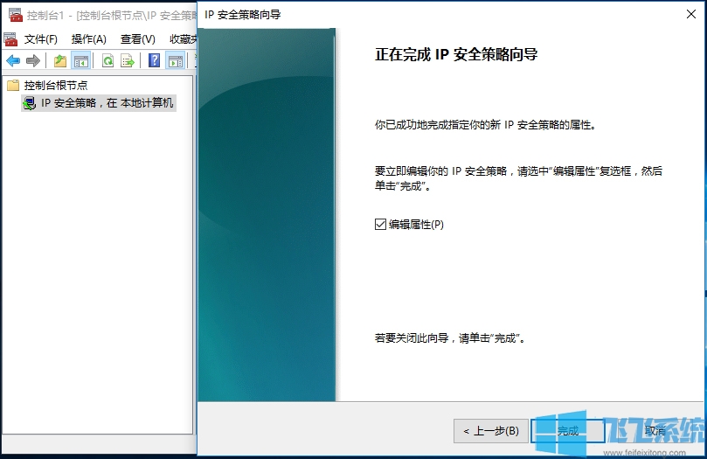Click the gray Forward arrow in console toolbar

point(33,60)
